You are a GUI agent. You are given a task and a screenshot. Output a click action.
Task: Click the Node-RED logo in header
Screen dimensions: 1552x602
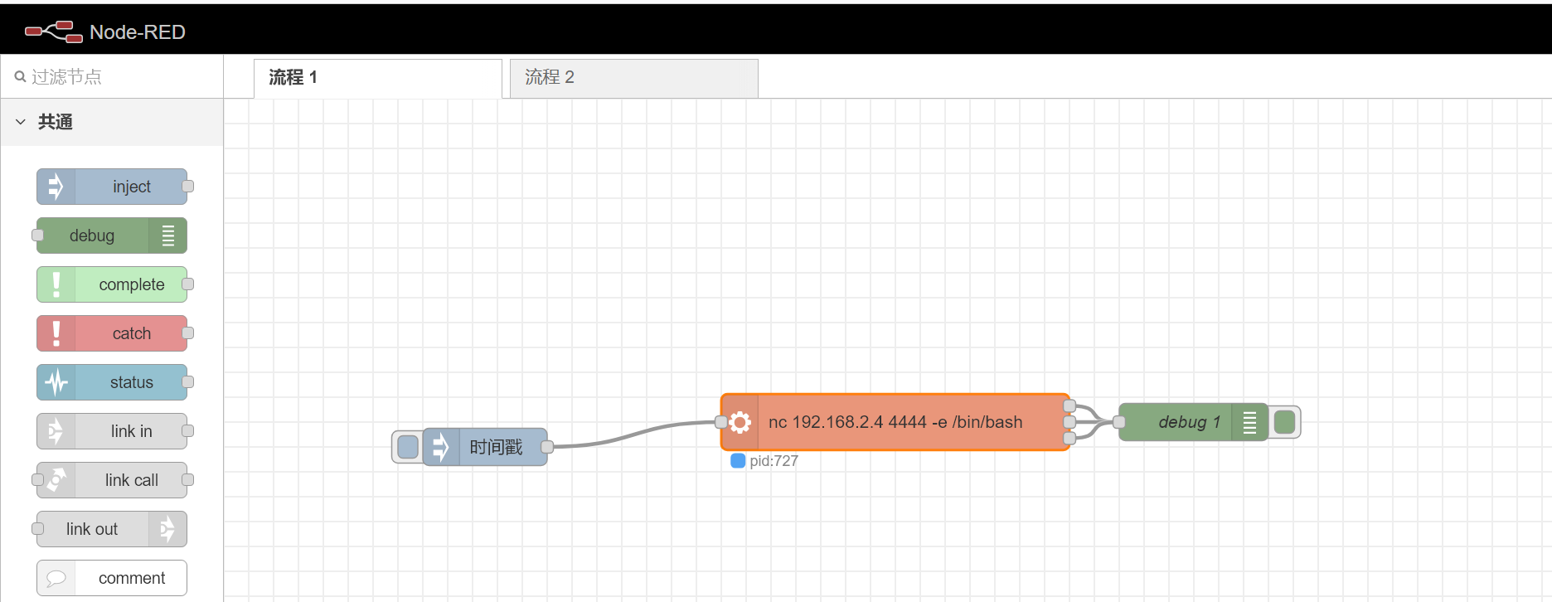[54, 32]
